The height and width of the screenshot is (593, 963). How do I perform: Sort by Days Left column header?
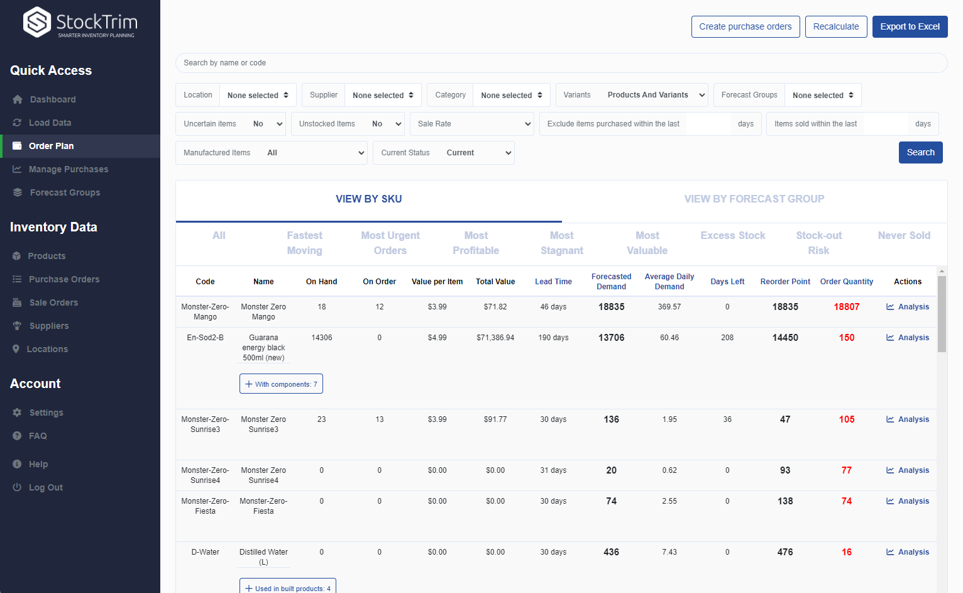tap(727, 282)
